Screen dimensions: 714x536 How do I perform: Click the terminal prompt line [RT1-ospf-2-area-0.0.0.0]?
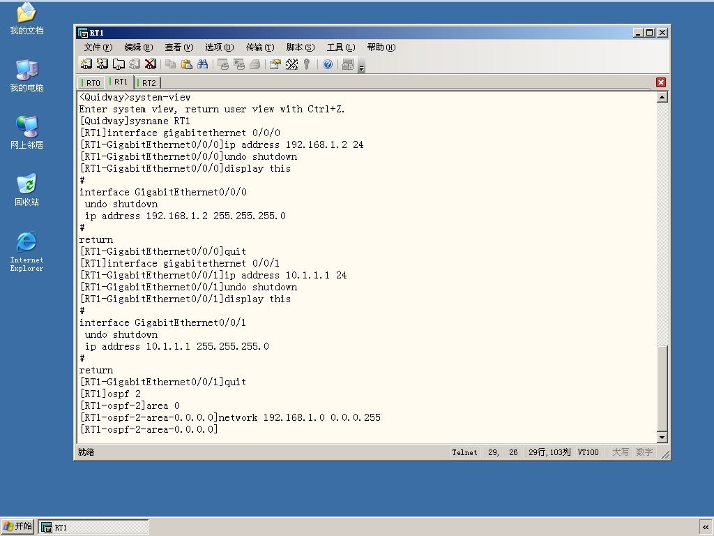click(x=149, y=429)
